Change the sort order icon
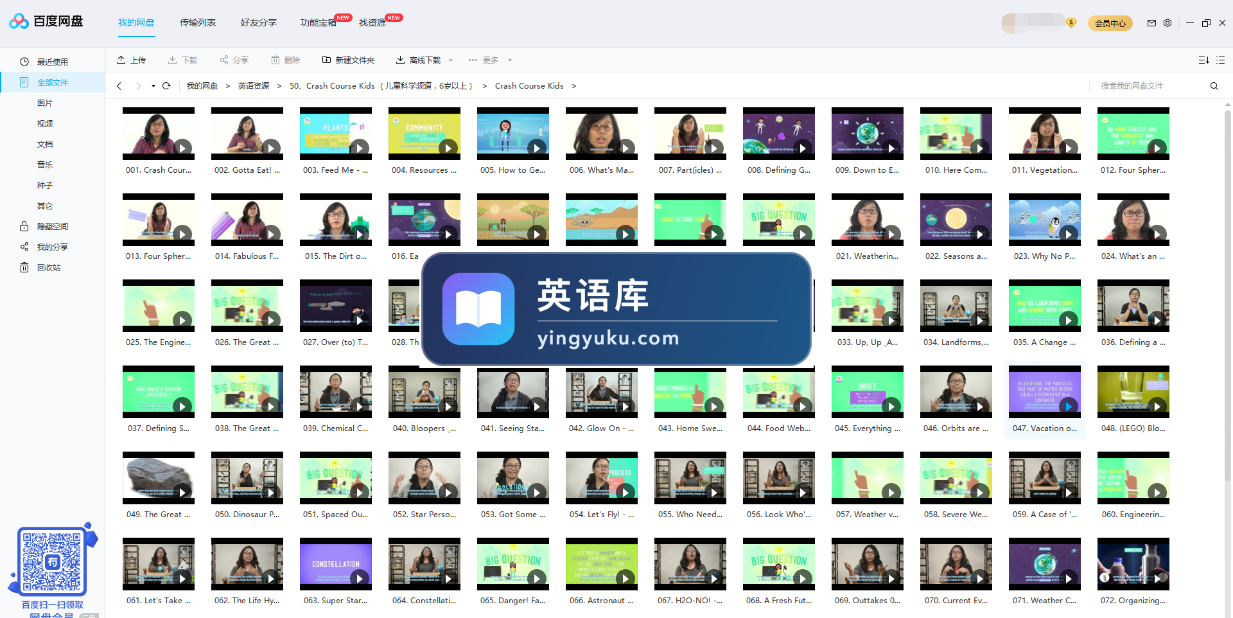This screenshot has height=618, width=1233. pyautogui.click(x=1203, y=60)
